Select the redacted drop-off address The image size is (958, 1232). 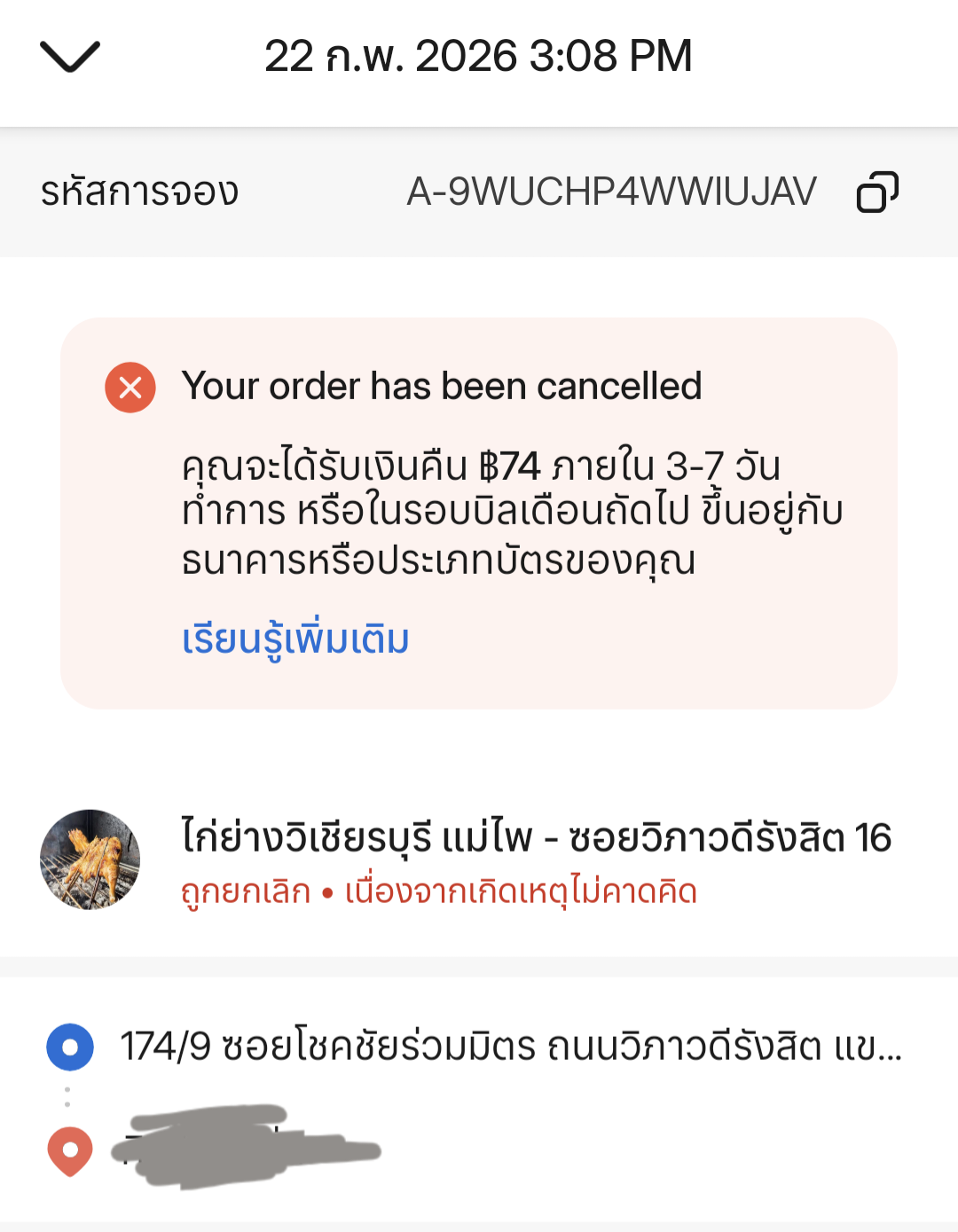(247, 1148)
